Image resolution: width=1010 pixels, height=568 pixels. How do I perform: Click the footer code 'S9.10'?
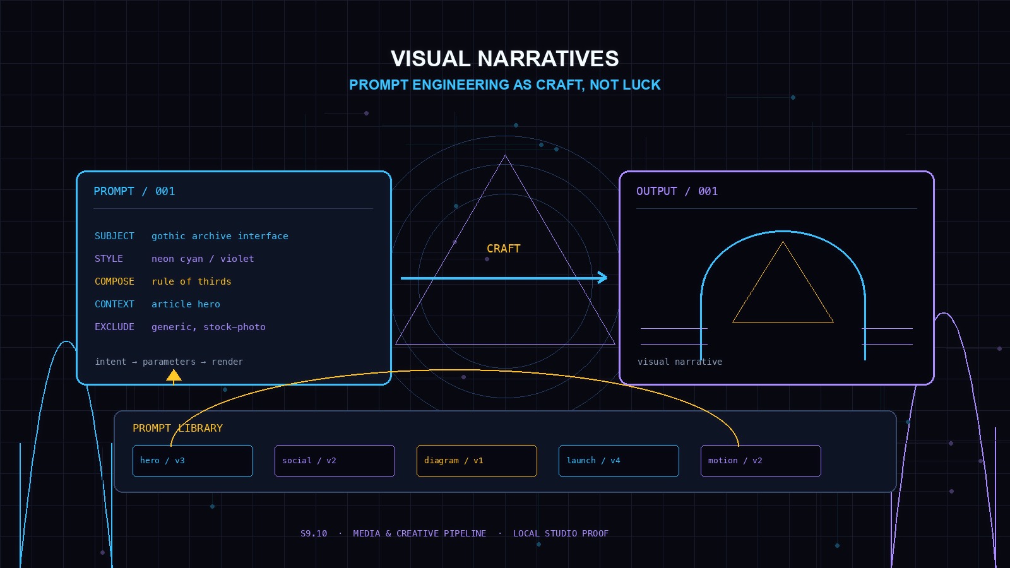(x=314, y=533)
